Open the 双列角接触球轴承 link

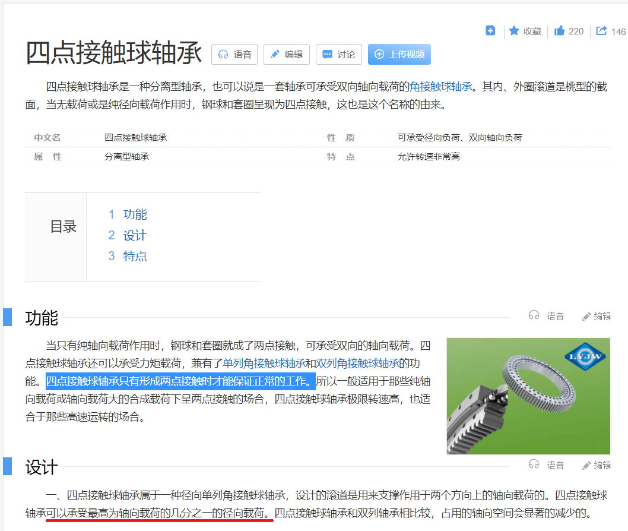pos(357,363)
